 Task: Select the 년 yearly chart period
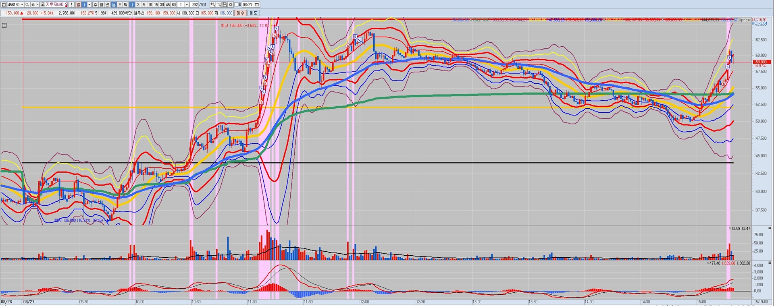pyautogui.click(x=108, y=4)
